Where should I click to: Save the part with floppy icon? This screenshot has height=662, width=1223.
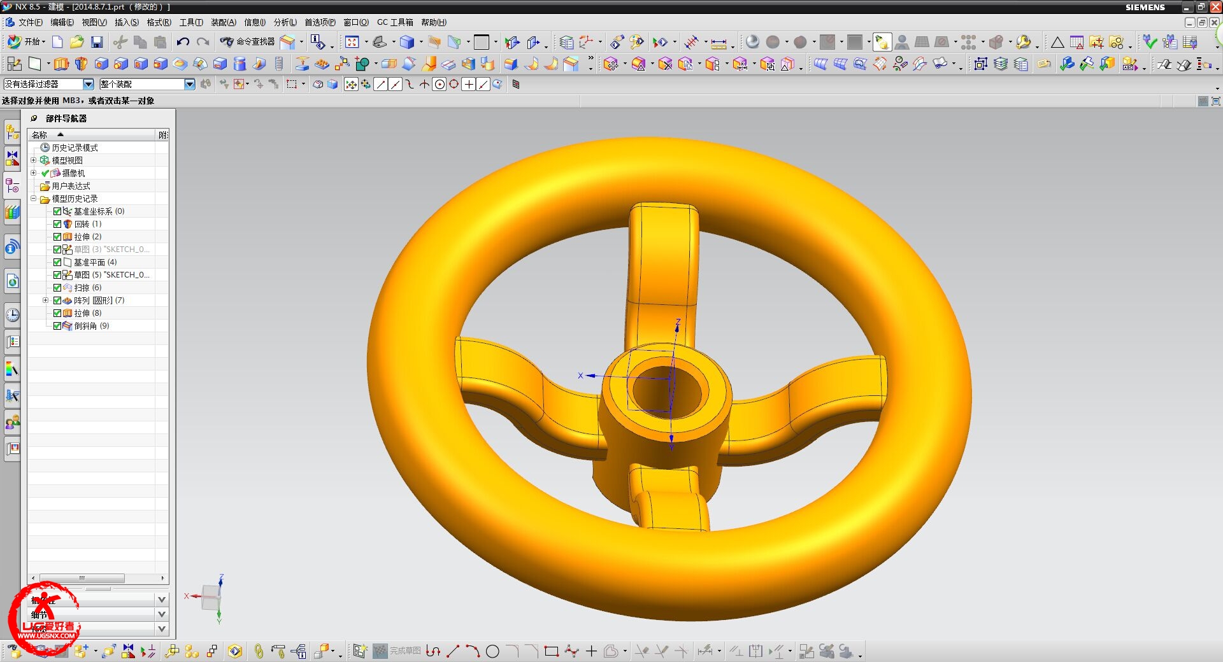click(x=97, y=42)
